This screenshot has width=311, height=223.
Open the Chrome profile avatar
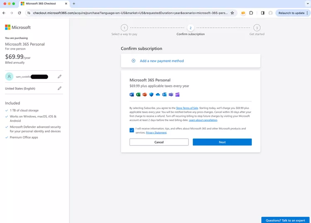270,13
